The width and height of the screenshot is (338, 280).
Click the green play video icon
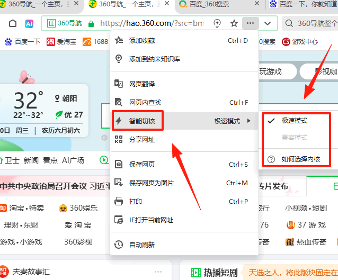(104, 160)
